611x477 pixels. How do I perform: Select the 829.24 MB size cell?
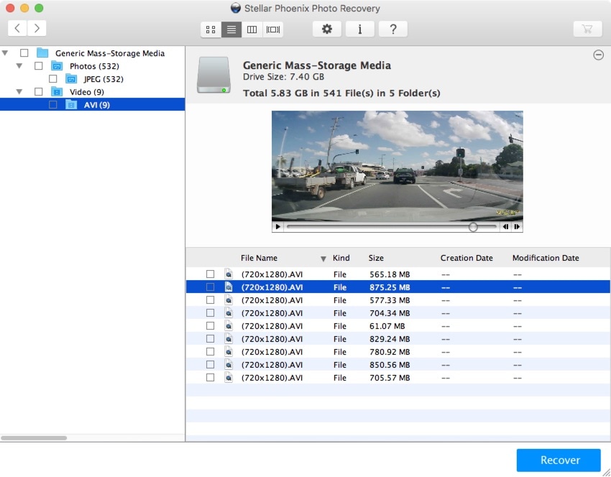tap(390, 339)
